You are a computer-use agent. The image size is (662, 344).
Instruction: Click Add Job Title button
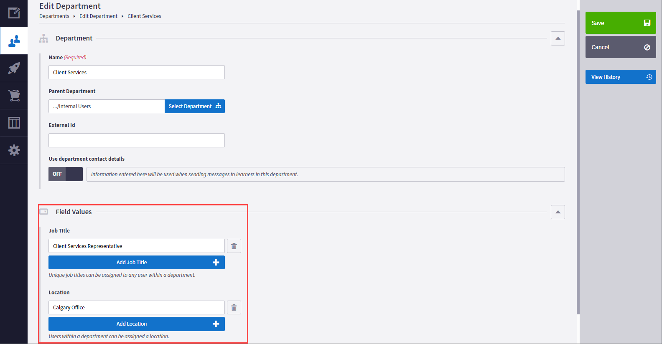(x=136, y=263)
